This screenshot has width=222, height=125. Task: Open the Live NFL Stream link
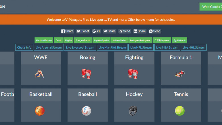pyautogui.click(x=141, y=47)
